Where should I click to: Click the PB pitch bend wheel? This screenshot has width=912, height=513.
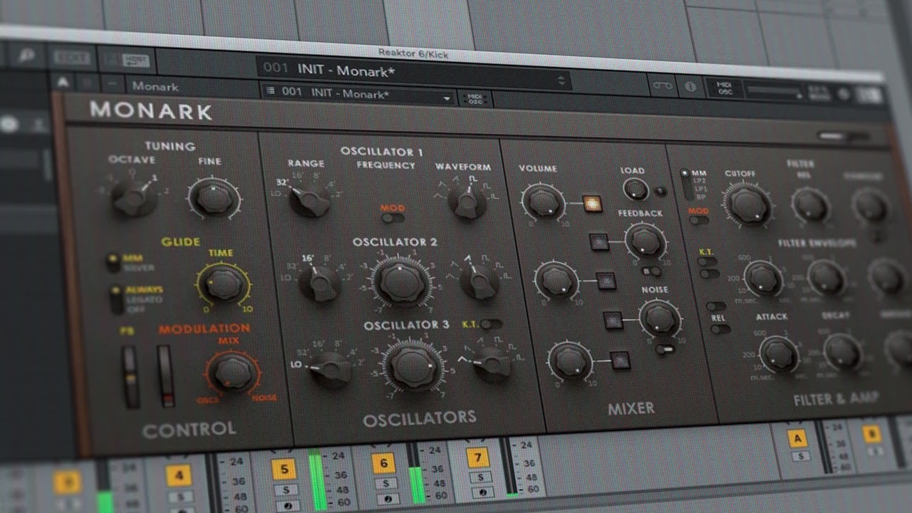click(x=131, y=376)
